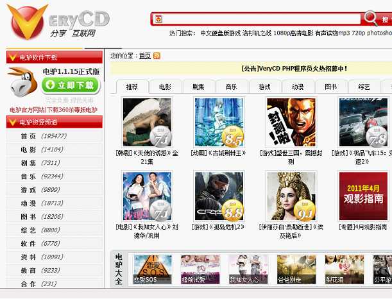Viewport: 392px width, 299px height.
Task: Open sidebar channel 音乐 (92344)
Action: pos(55,176)
